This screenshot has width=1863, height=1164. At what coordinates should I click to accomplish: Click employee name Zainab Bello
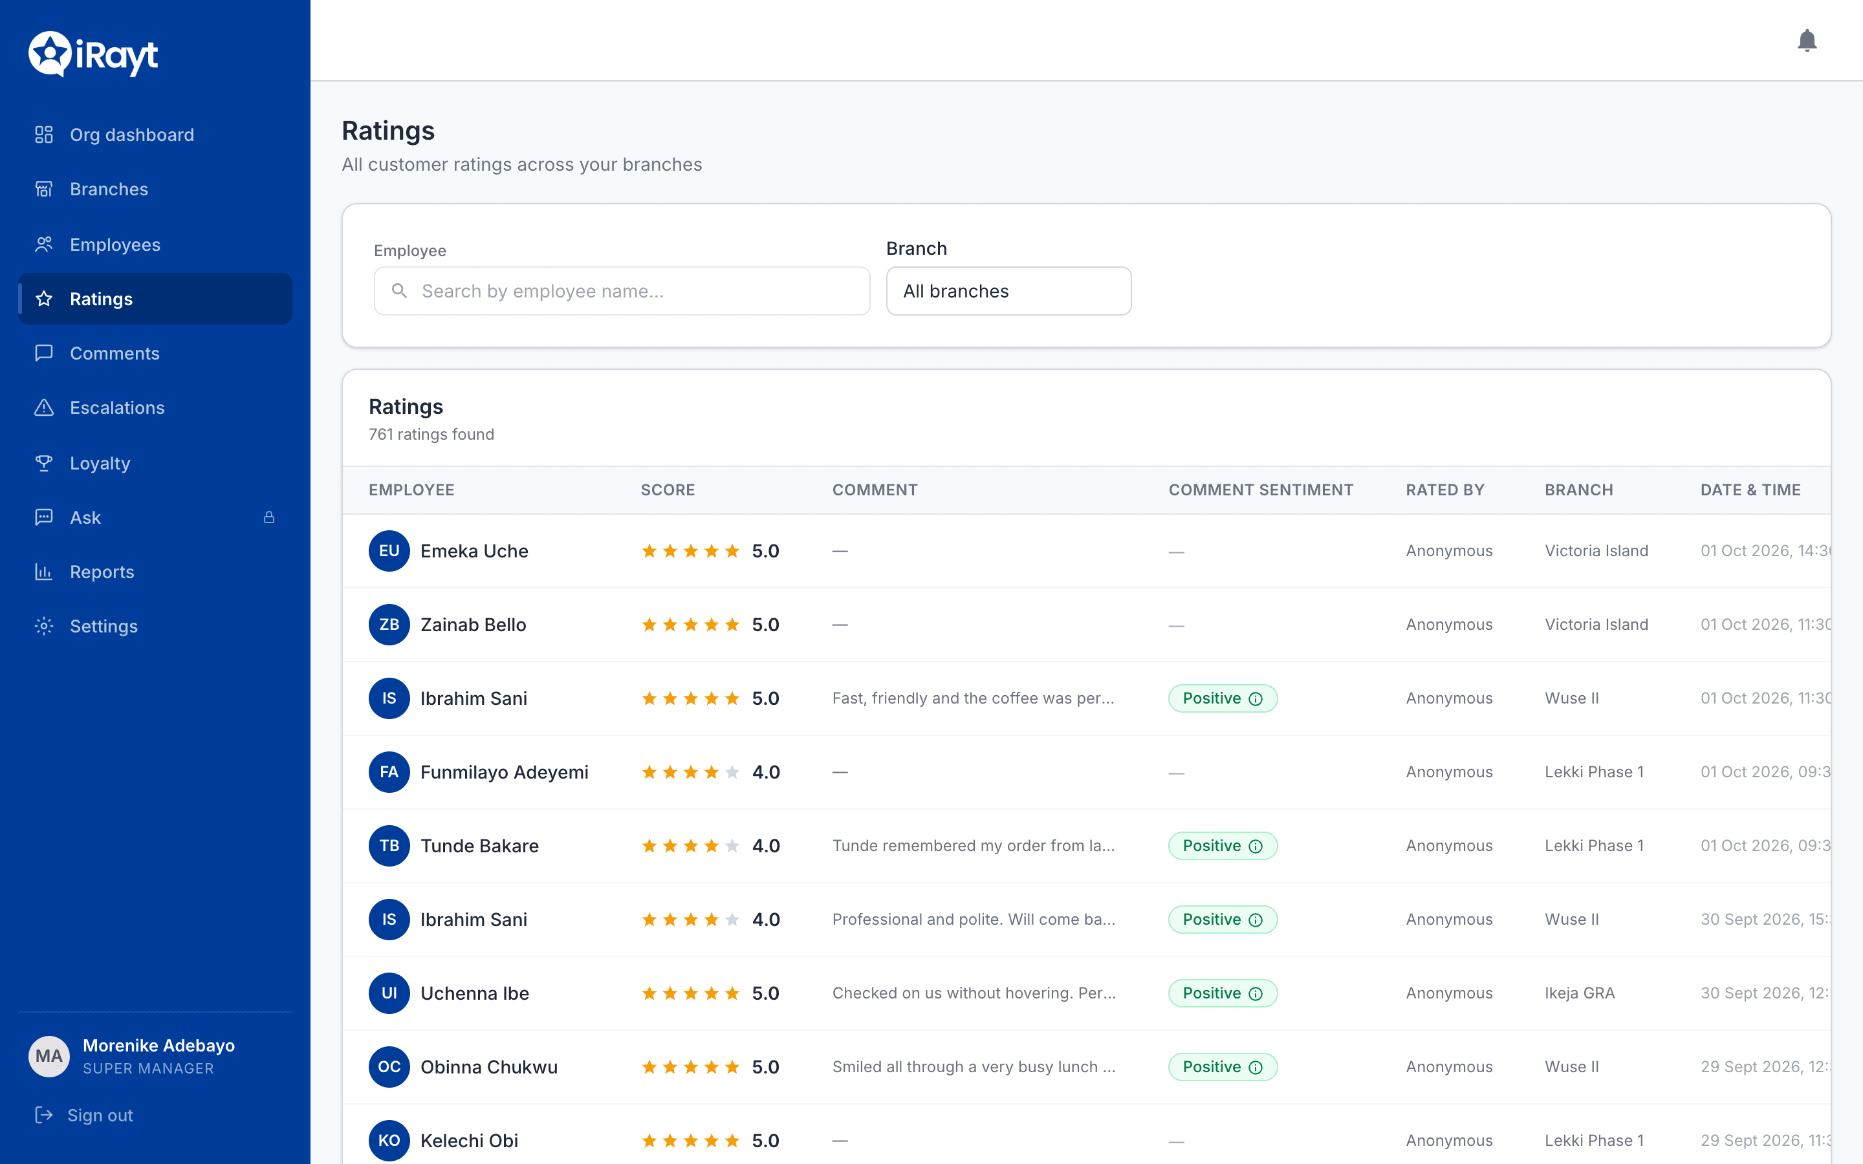[x=474, y=624]
